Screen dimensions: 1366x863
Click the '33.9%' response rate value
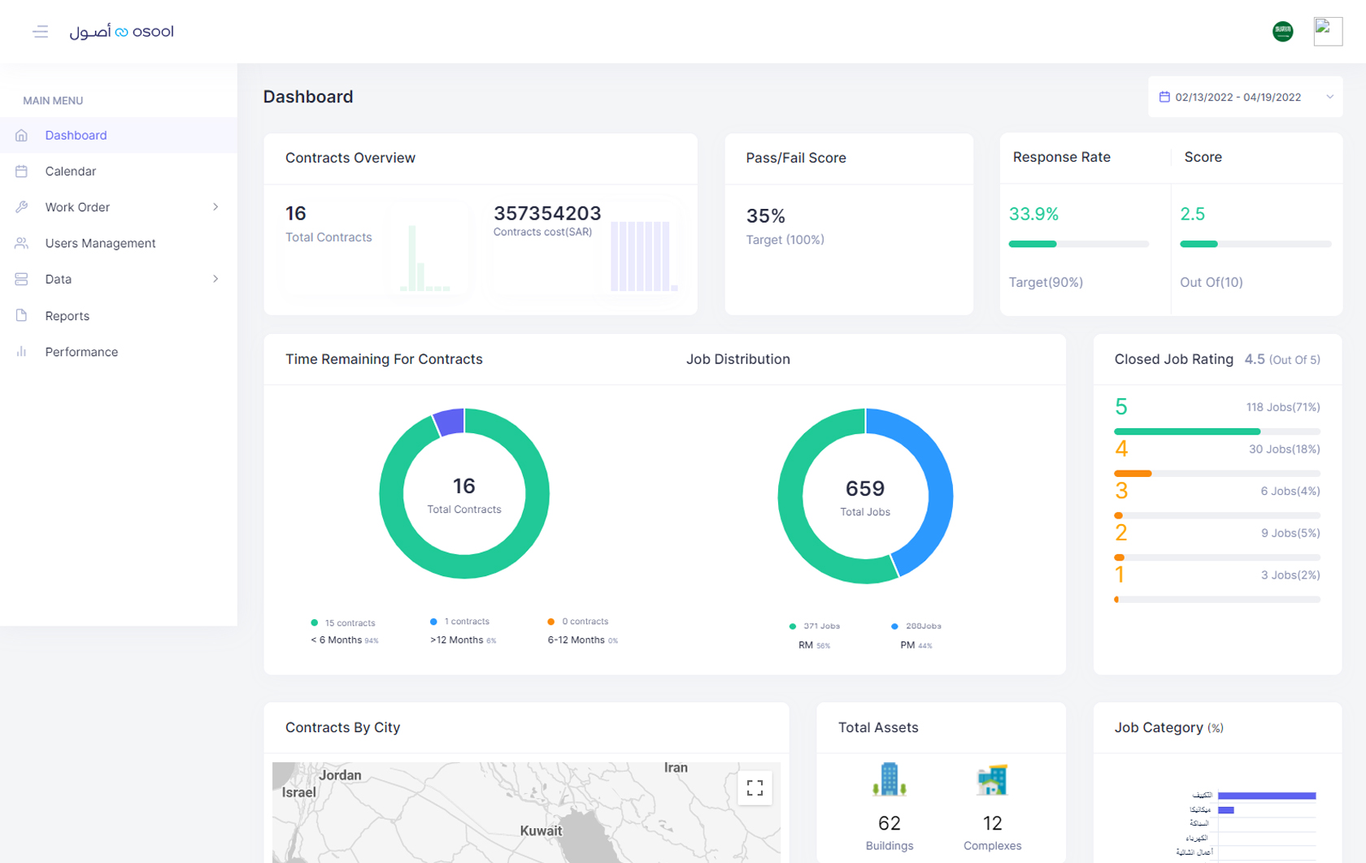[x=1033, y=214]
